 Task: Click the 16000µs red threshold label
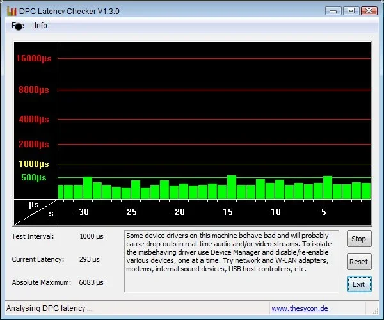35,58
